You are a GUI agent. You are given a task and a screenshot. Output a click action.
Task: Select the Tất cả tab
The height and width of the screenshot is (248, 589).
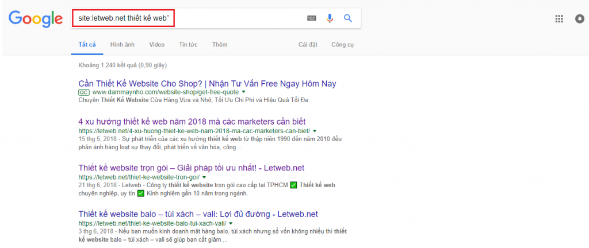pyautogui.click(x=87, y=45)
